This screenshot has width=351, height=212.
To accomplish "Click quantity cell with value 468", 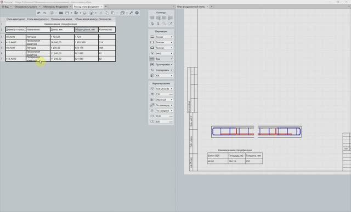I will tap(107, 48).
